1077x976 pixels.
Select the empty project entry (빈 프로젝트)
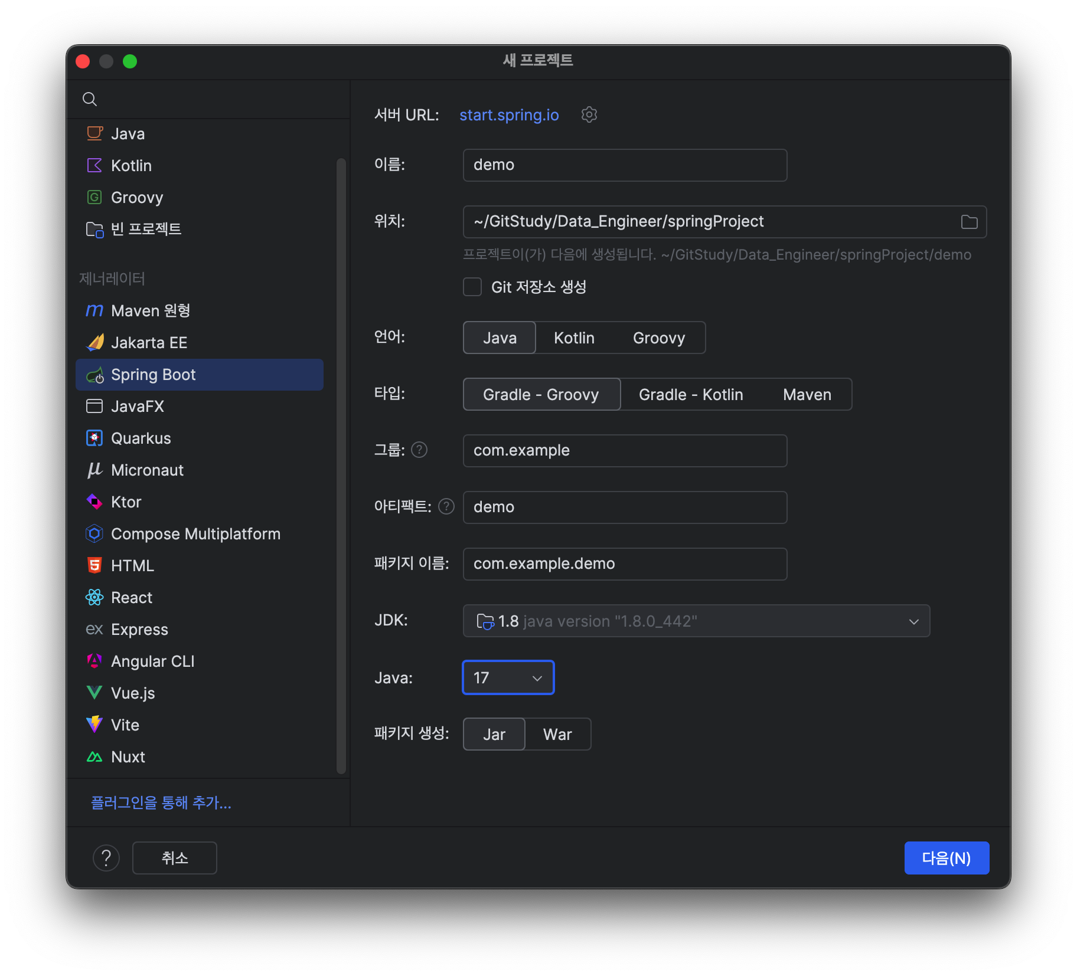tap(200, 229)
